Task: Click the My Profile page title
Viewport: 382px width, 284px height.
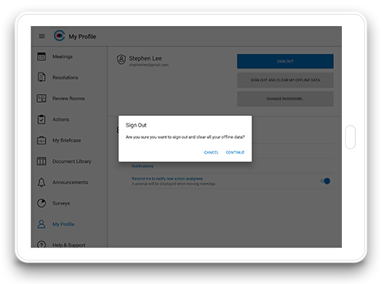Action: pos(82,36)
